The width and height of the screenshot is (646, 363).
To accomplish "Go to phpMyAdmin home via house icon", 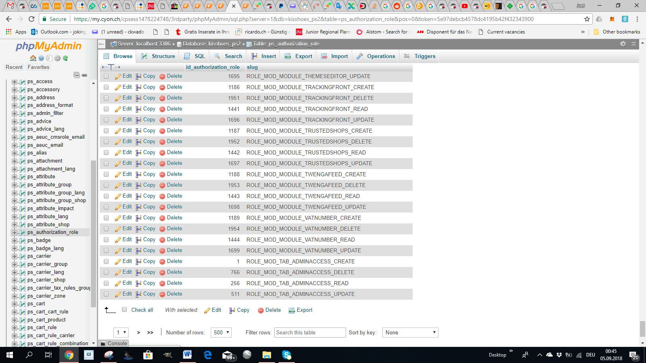I will (x=33, y=58).
